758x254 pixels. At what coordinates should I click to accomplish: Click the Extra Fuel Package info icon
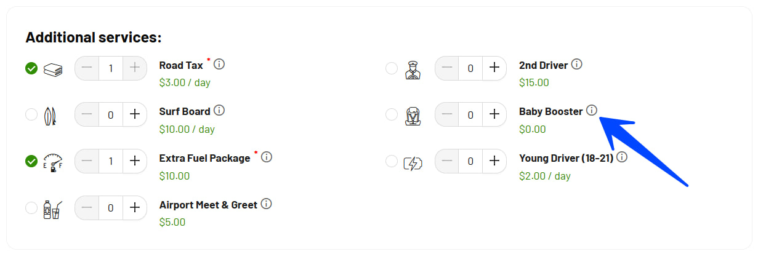267,157
